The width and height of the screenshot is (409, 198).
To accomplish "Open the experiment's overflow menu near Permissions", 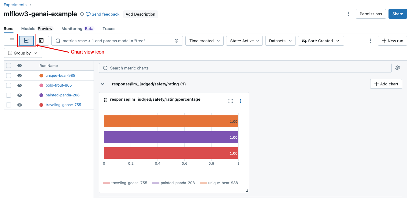I will coord(348,14).
